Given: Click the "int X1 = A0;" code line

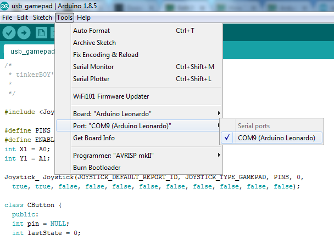Looking at the screenshot, I should (27, 149).
